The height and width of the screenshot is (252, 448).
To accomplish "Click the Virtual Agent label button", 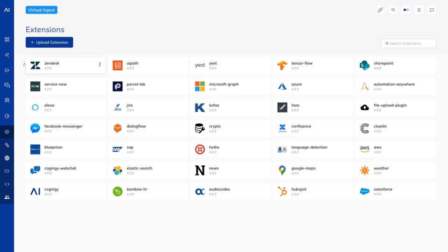I will point(42,10).
